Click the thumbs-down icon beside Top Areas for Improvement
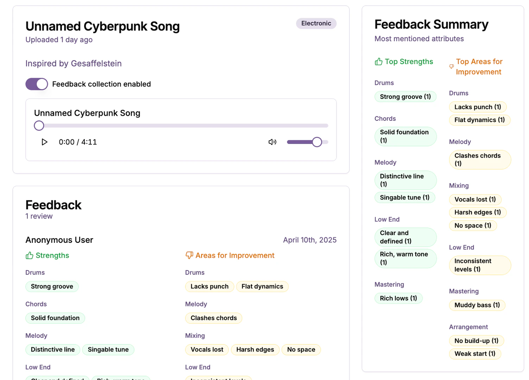This screenshot has width=529, height=380. point(451,67)
